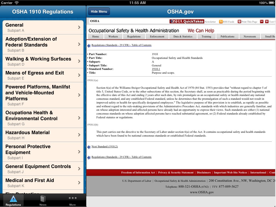Expand Powered Platforms Subpart F chevron
The width and height of the screenshot is (276, 207).
coord(79,95)
